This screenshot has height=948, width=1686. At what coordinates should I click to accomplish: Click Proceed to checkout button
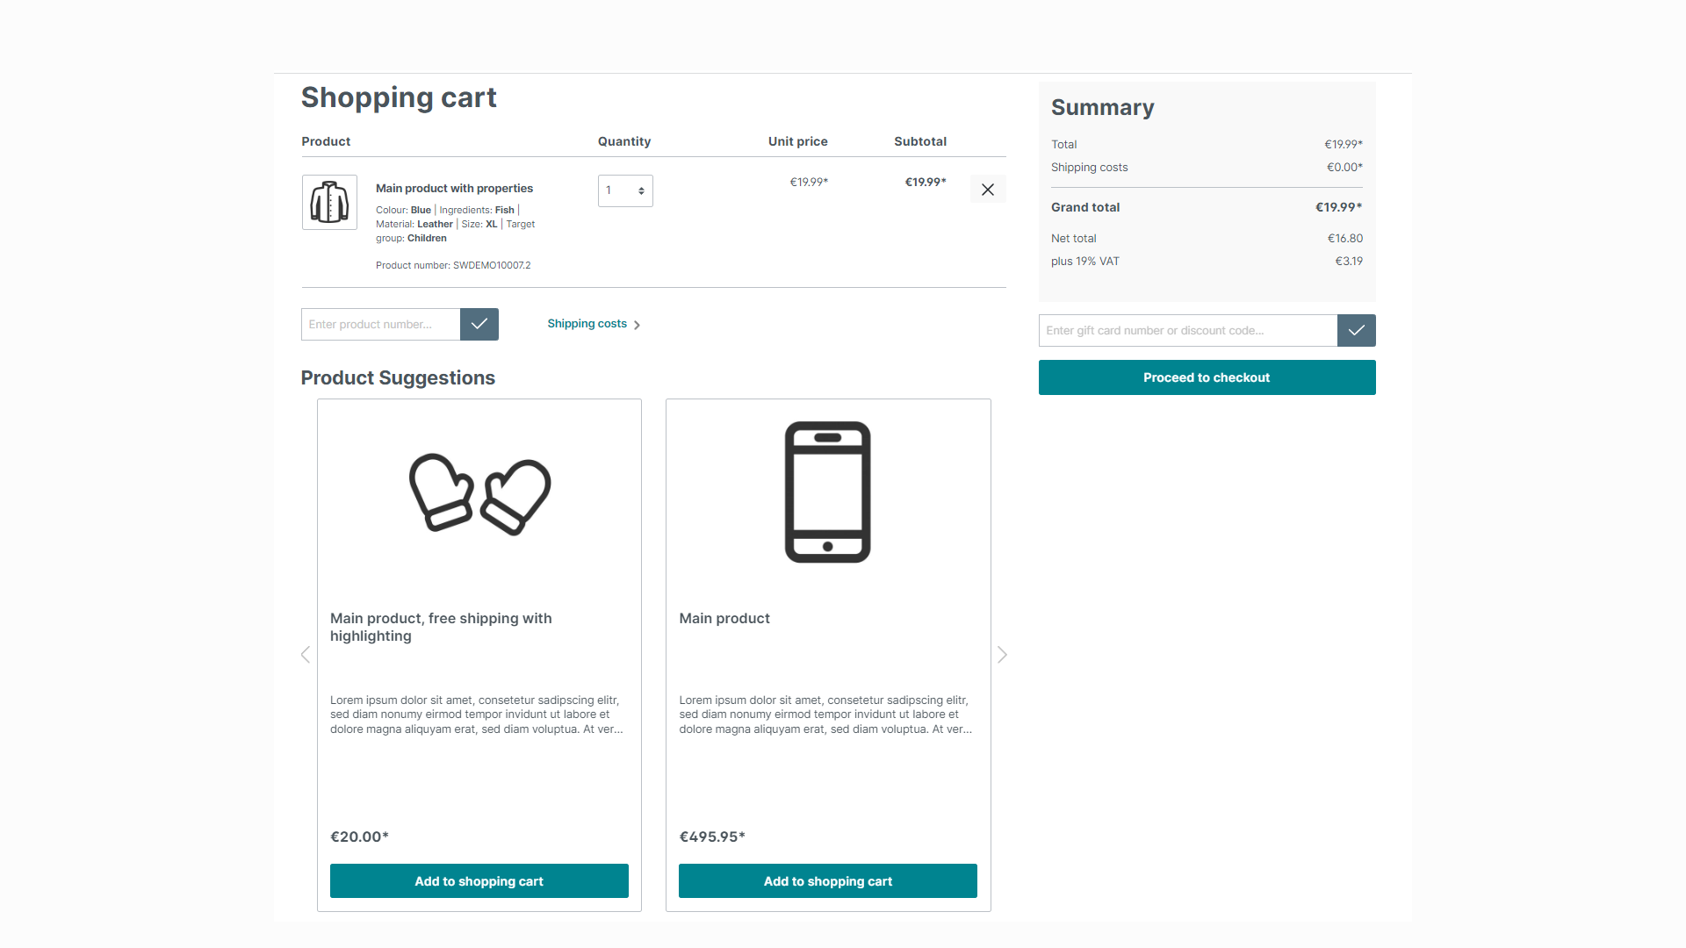pos(1207,377)
